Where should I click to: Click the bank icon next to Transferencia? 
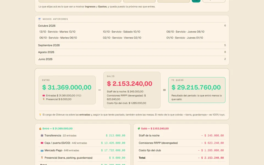tap(42, 136)
